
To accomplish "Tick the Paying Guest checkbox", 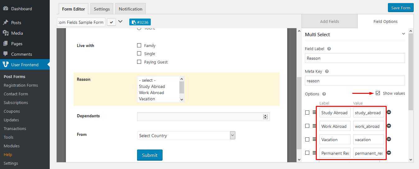I will [139, 62].
